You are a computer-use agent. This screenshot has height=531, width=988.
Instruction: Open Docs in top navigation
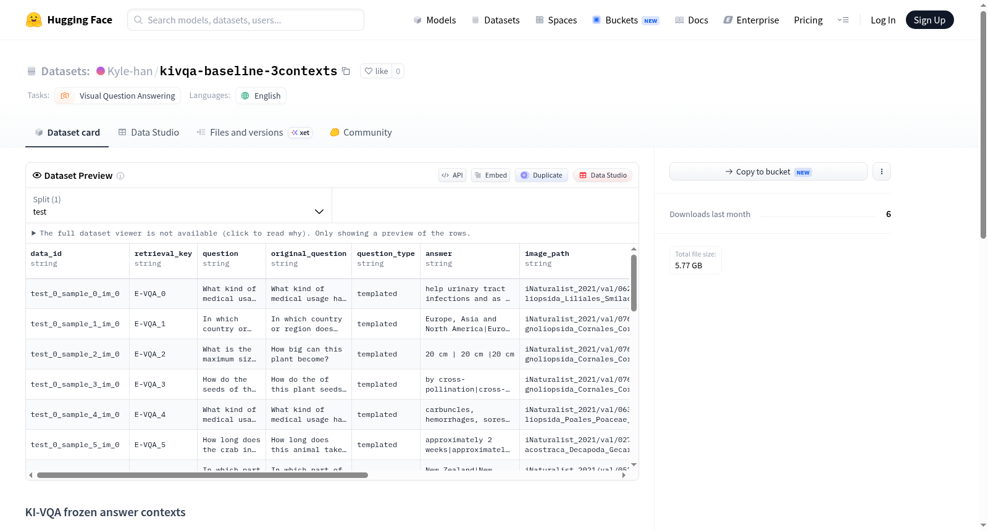pos(692,20)
